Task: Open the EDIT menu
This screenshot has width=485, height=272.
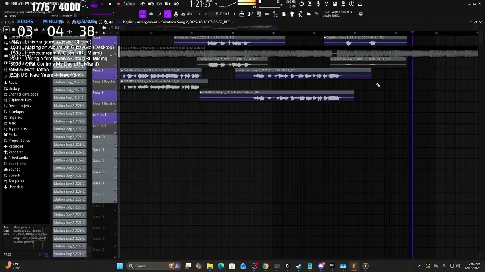Action: pyautogui.click(x=14, y=3)
